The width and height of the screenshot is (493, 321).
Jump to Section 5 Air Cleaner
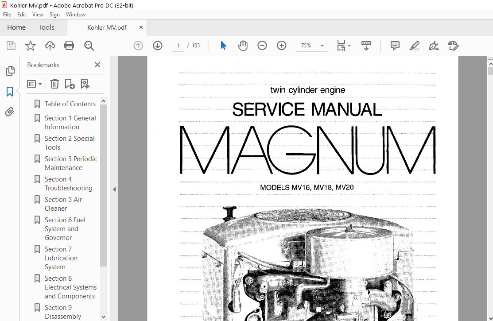point(63,204)
